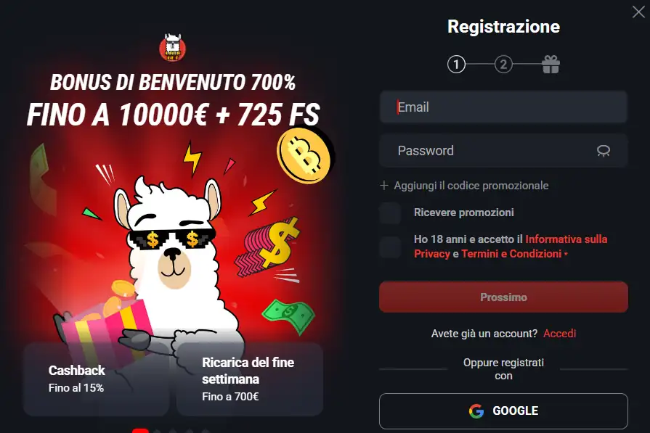Select the Cashback promo card
This screenshot has width=650, height=433.
pos(96,379)
